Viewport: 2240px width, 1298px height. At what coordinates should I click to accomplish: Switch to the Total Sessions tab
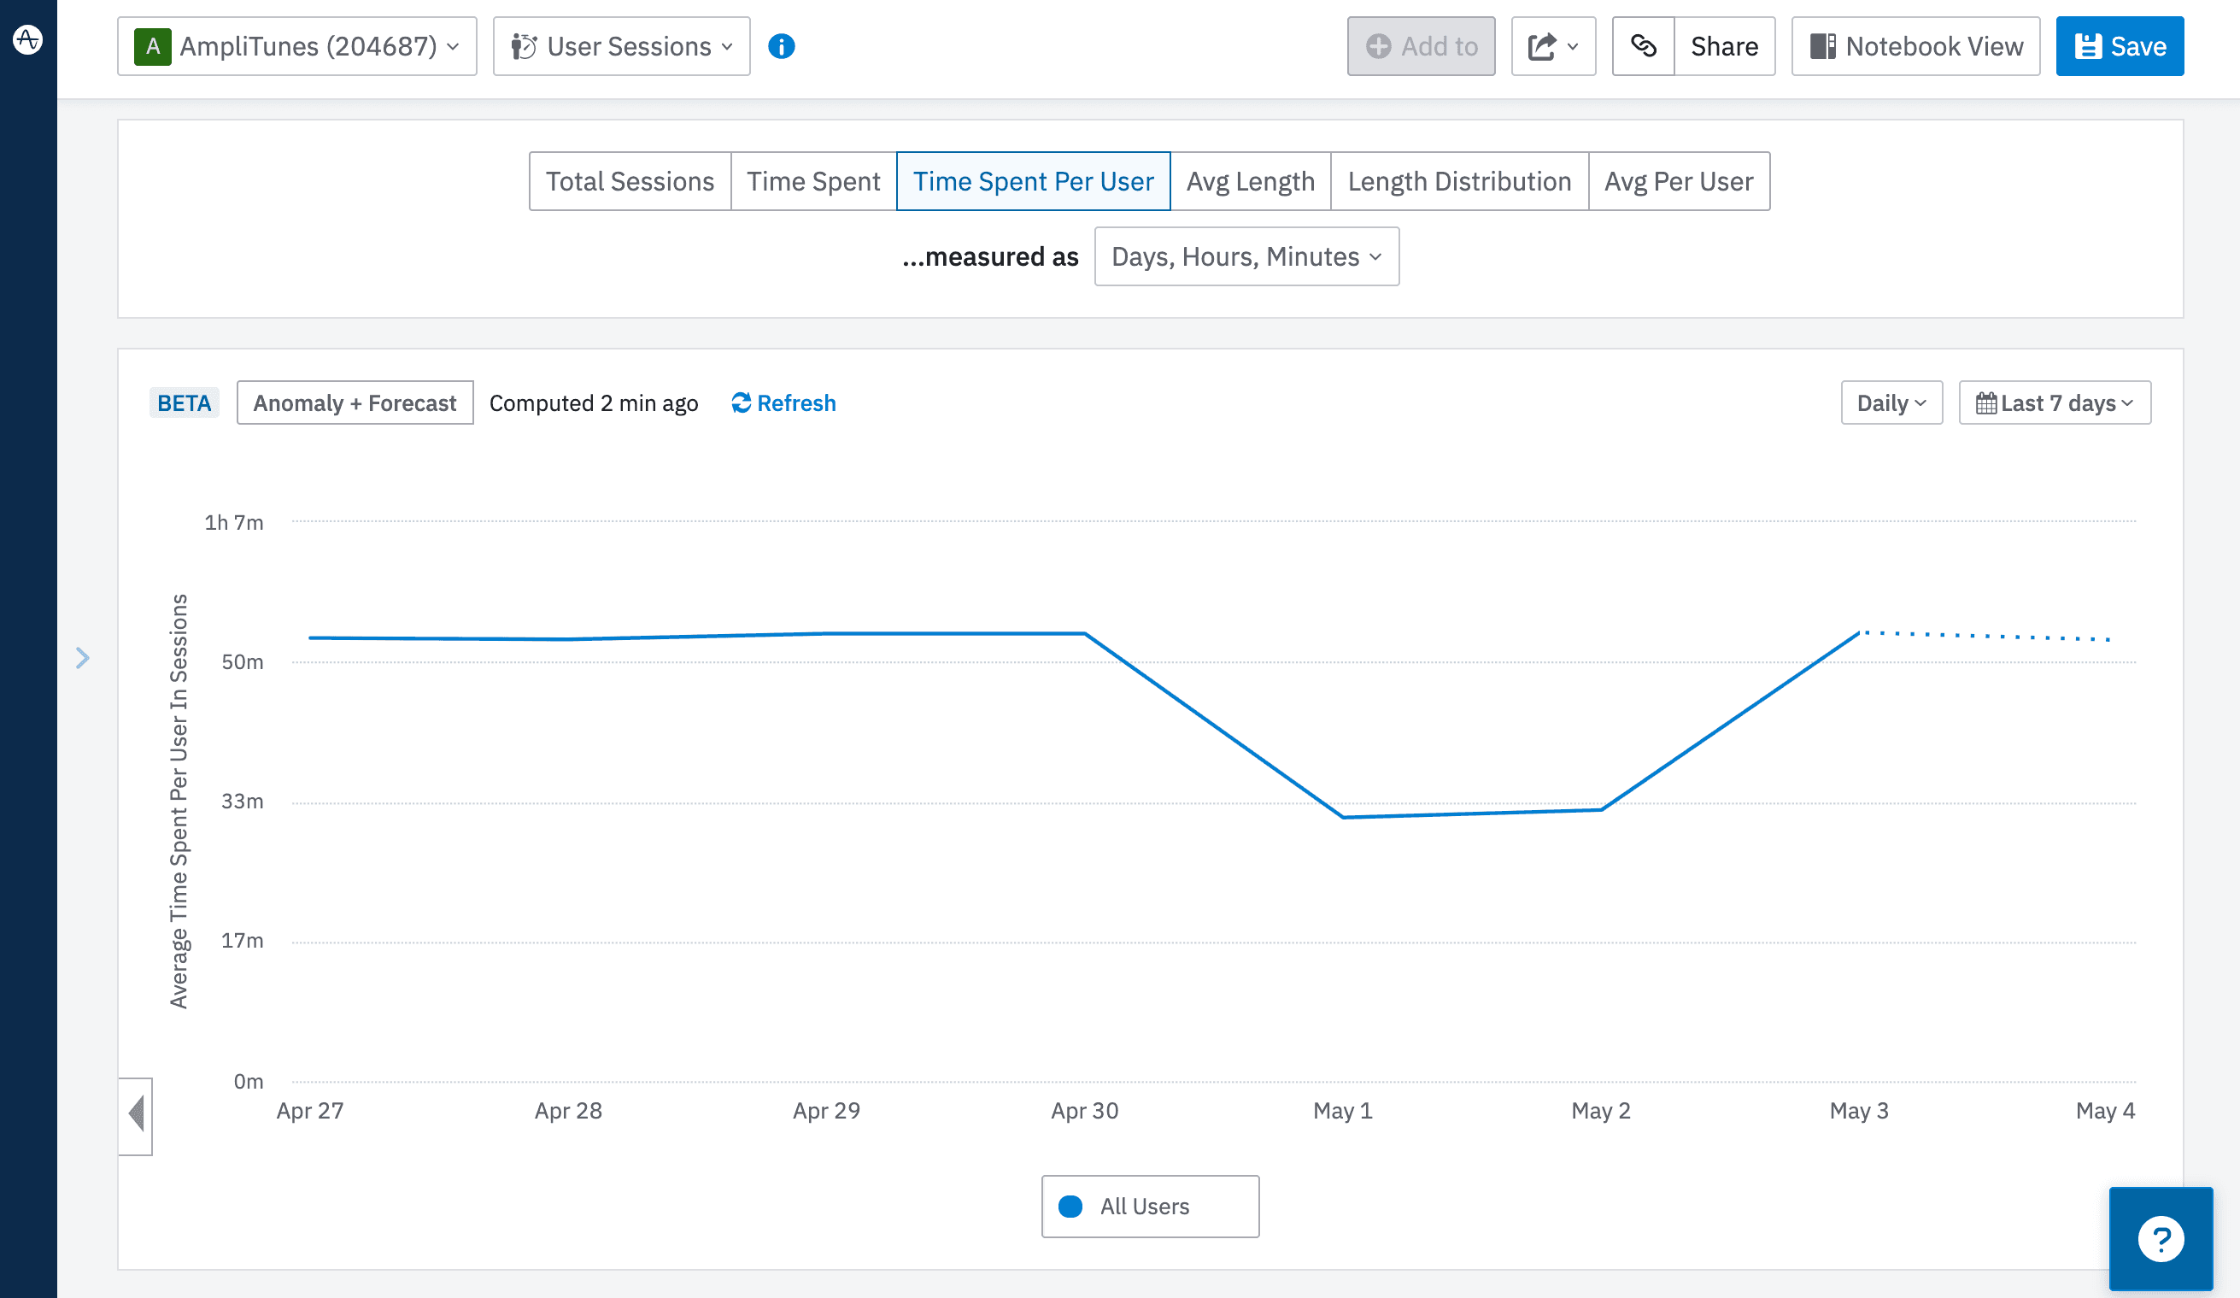630,180
